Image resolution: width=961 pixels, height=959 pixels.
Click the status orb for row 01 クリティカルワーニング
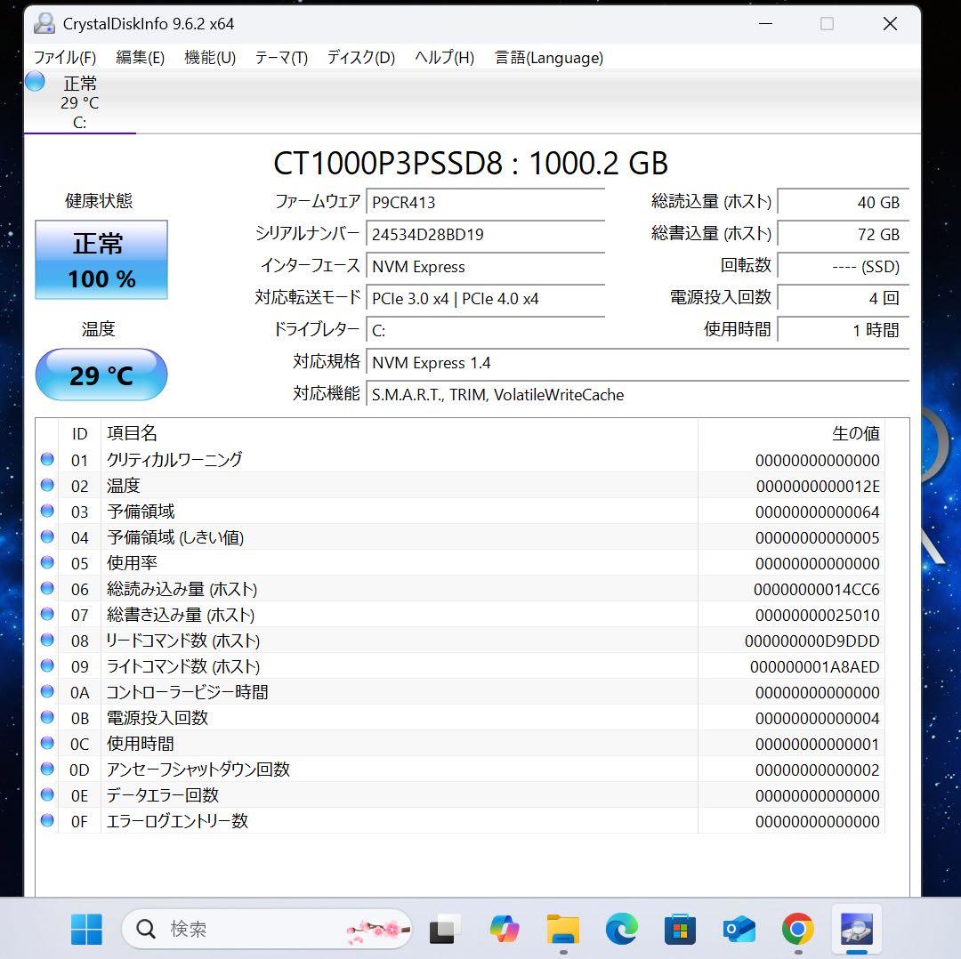(x=47, y=459)
